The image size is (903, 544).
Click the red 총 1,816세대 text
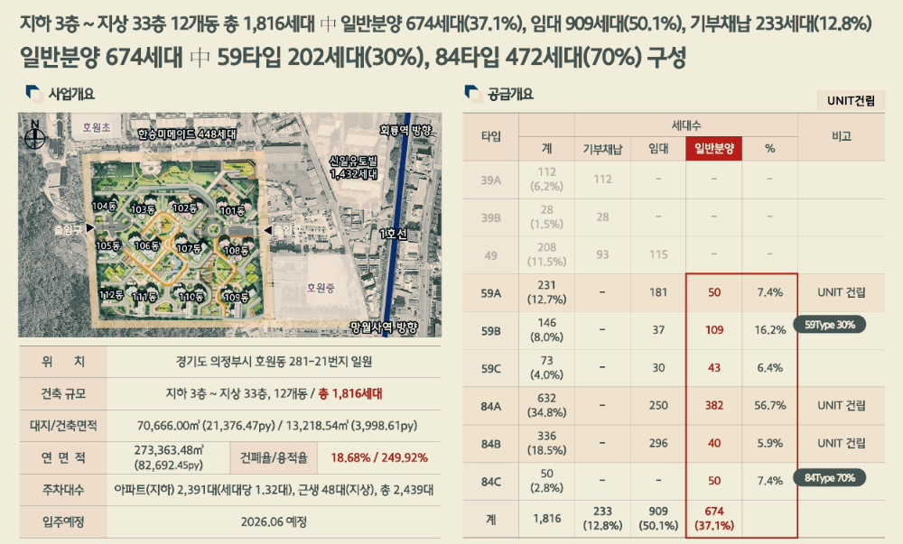click(350, 394)
